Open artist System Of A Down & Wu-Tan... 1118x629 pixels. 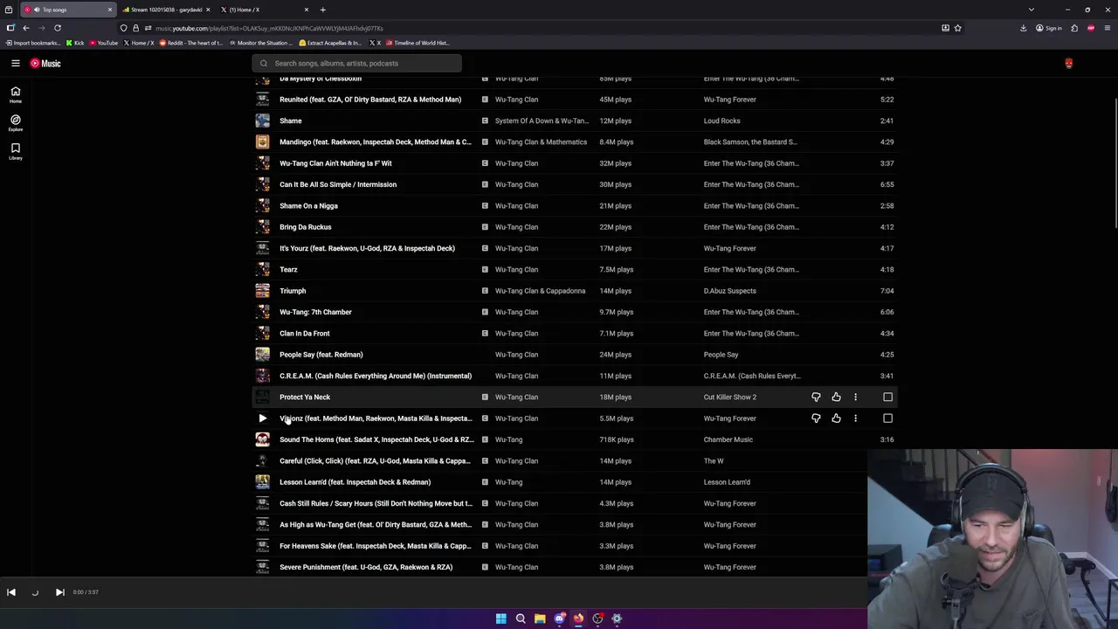[542, 121]
